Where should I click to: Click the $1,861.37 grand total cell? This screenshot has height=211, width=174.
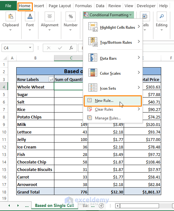coord(142,192)
